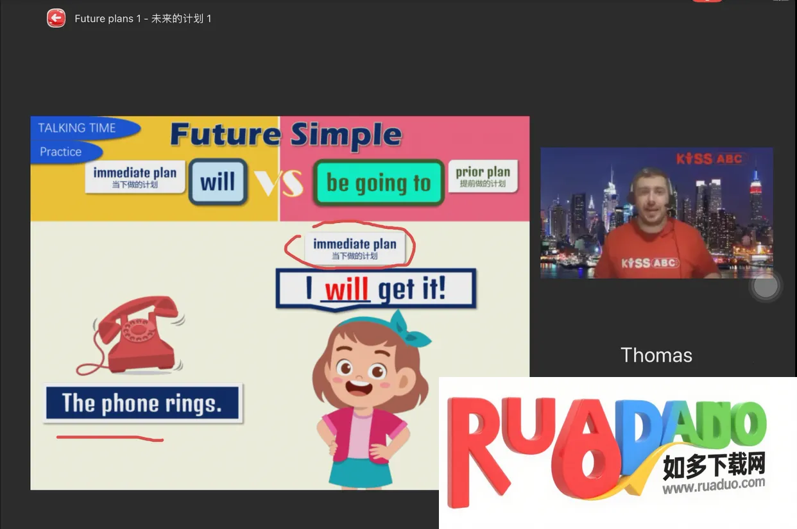Tap 'The phone rings.' caption
This screenshot has height=529, width=797.
(142, 403)
